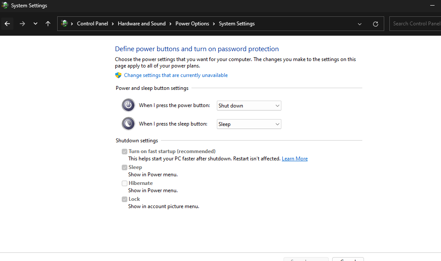Click the power button icon
441x261 pixels.
128,105
